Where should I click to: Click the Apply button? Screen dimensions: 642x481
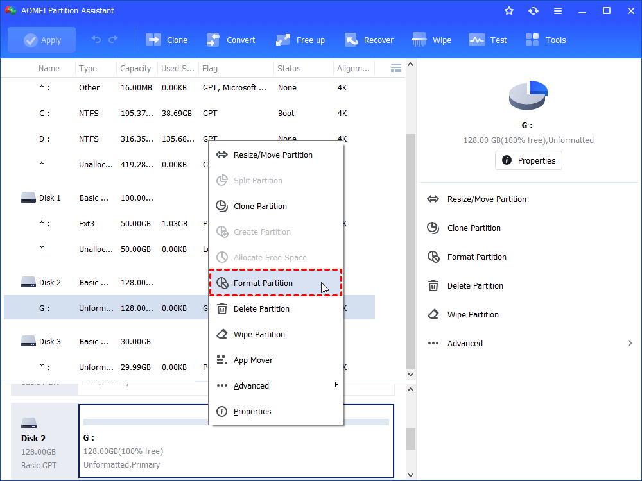point(42,40)
